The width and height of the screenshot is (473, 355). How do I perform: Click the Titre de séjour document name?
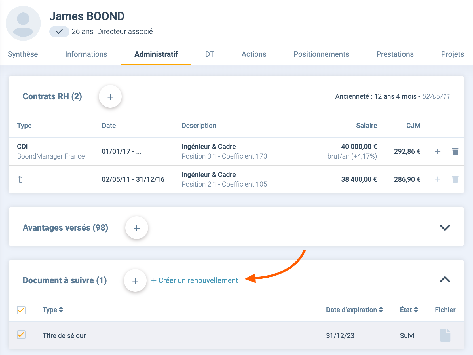click(x=64, y=336)
